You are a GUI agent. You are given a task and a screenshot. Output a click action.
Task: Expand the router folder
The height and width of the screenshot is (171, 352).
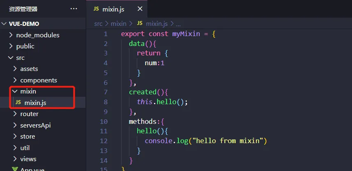click(15, 114)
